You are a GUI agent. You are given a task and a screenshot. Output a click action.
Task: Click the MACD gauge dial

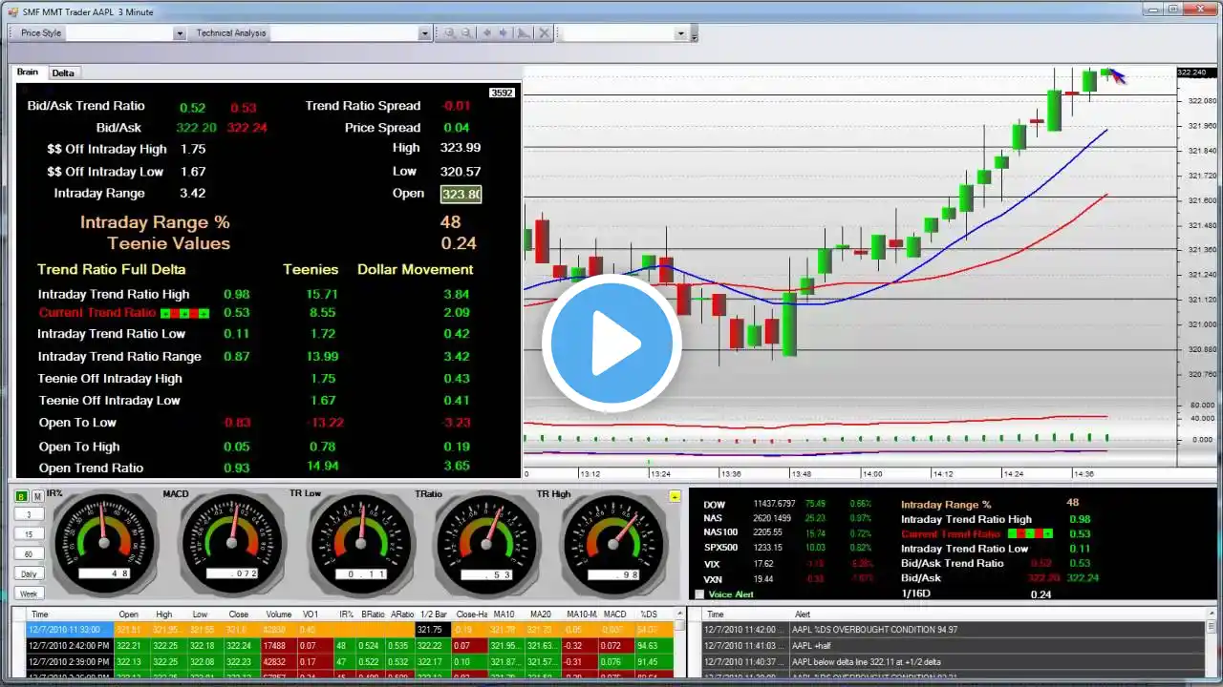(x=231, y=541)
